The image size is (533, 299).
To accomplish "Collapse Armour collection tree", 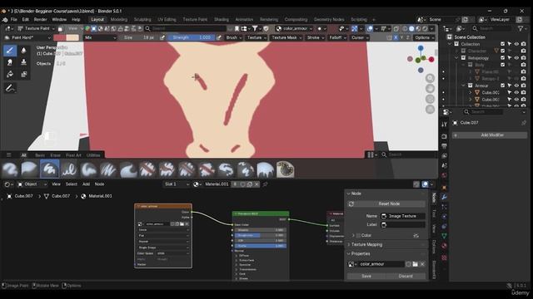I will click(x=463, y=86).
